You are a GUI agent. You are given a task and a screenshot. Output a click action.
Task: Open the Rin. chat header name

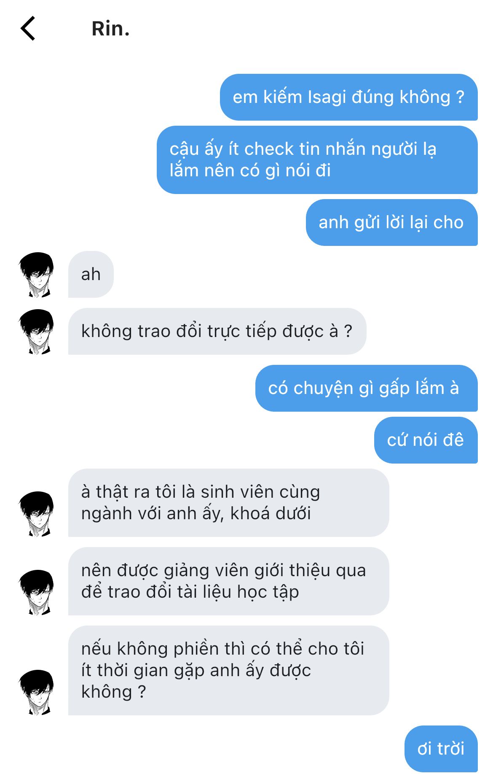point(110,29)
